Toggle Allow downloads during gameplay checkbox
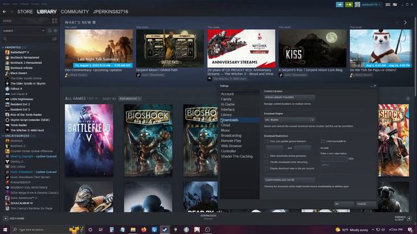The width and height of the screenshot is (417, 234). click(x=266, y=156)
